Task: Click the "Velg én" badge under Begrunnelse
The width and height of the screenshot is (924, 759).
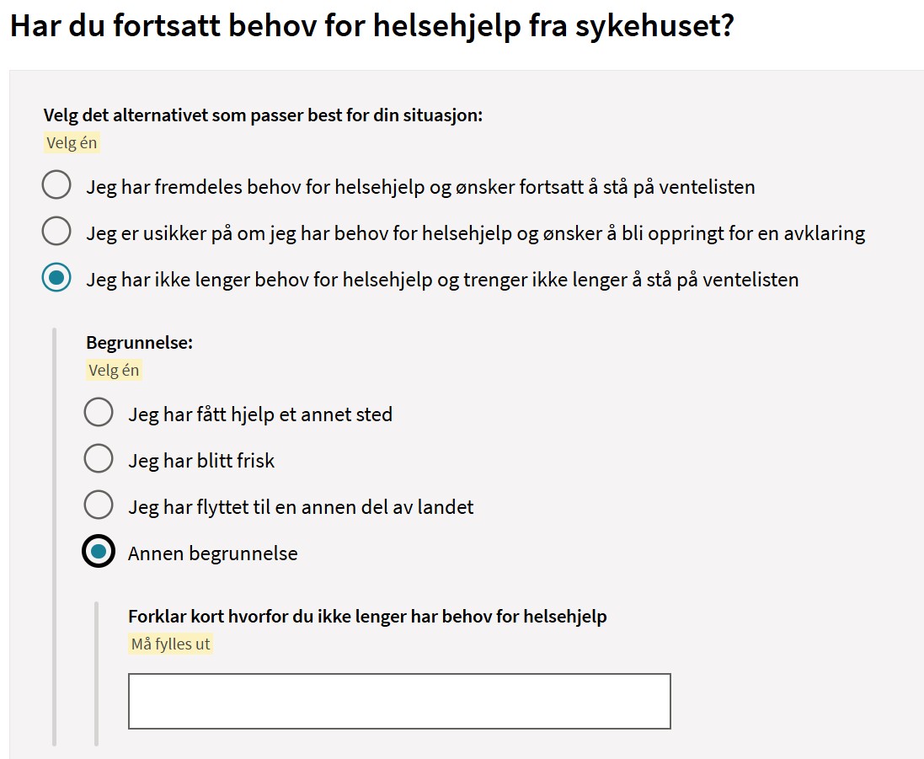Action: [x=114, y=369]
